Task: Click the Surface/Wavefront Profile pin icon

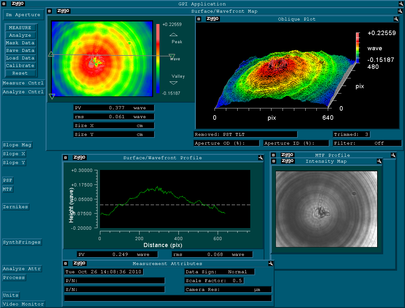Action: click(260, 158)
